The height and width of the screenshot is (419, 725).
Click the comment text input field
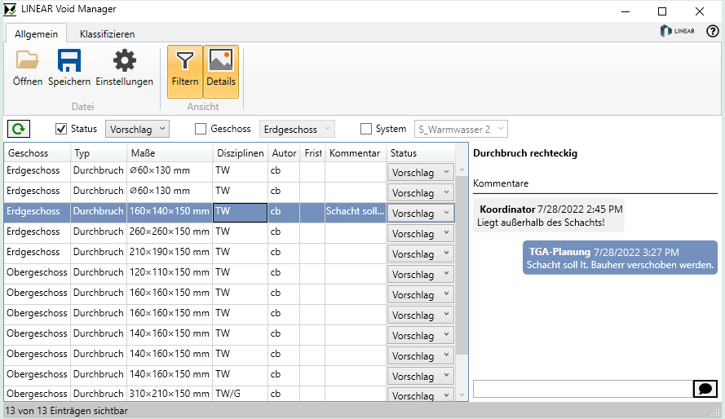click(582, 389)
